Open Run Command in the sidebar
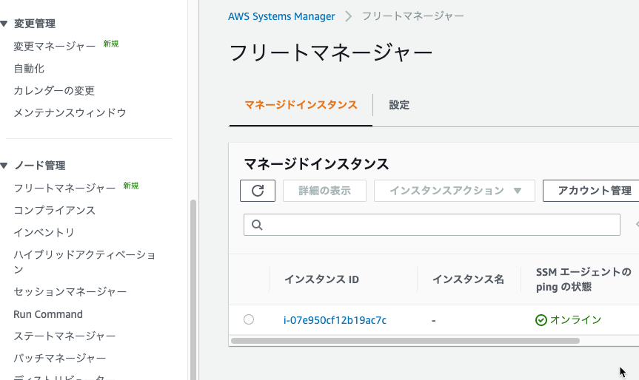 (x=48, y=314)
